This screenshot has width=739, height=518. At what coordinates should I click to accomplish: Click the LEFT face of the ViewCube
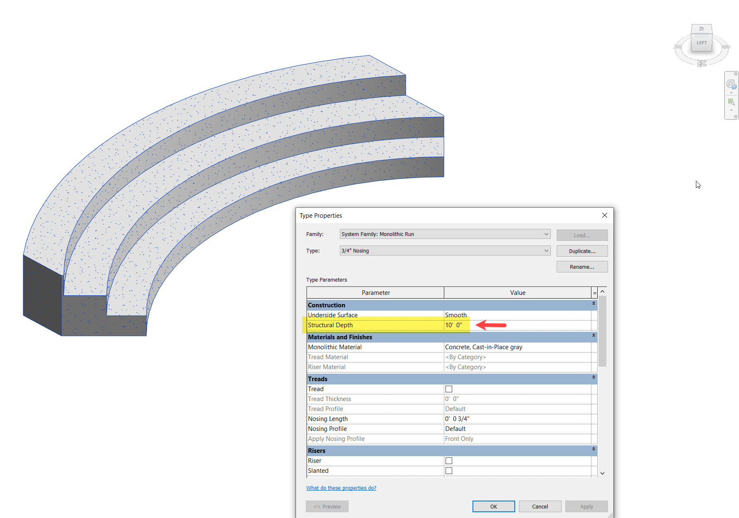[702, 42]
